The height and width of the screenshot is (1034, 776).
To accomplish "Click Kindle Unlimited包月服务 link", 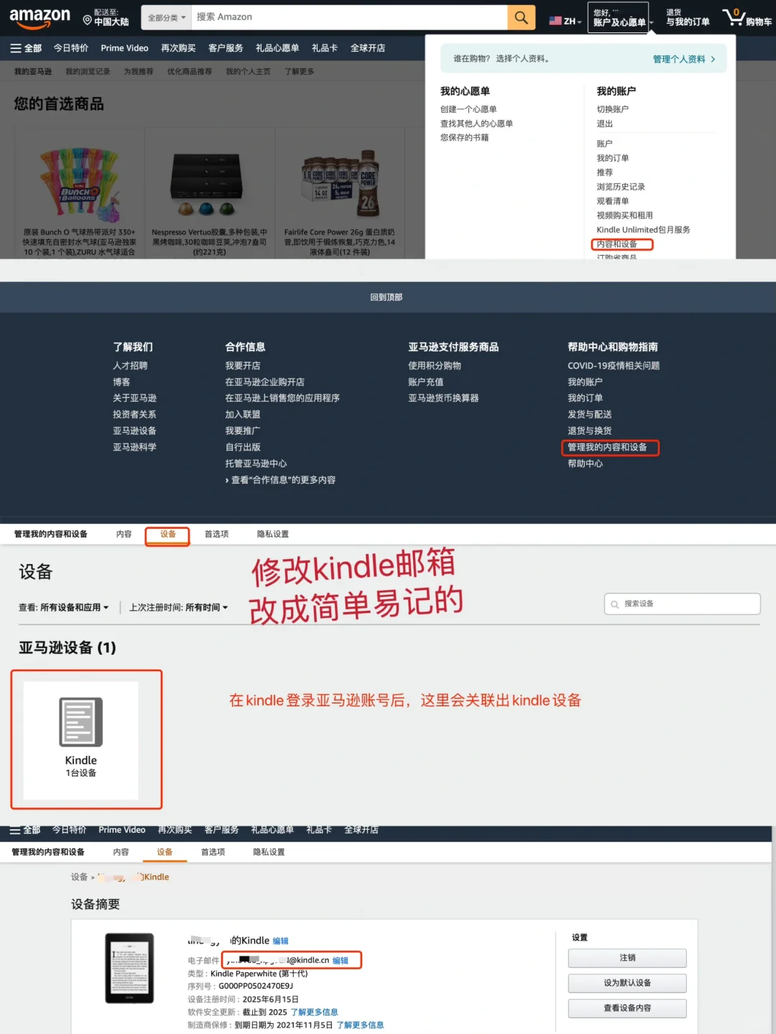I will click(643, 230).
